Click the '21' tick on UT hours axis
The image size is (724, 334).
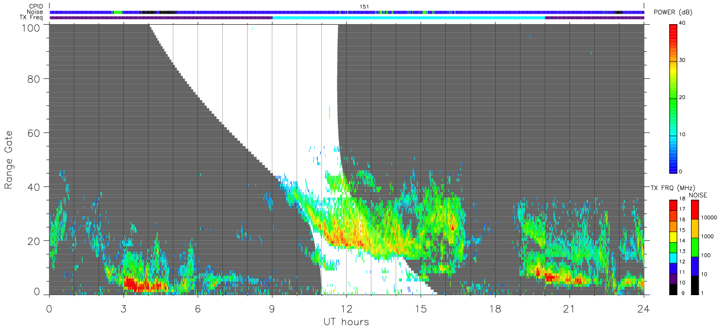pyautogui.click(x=569, y=309)
